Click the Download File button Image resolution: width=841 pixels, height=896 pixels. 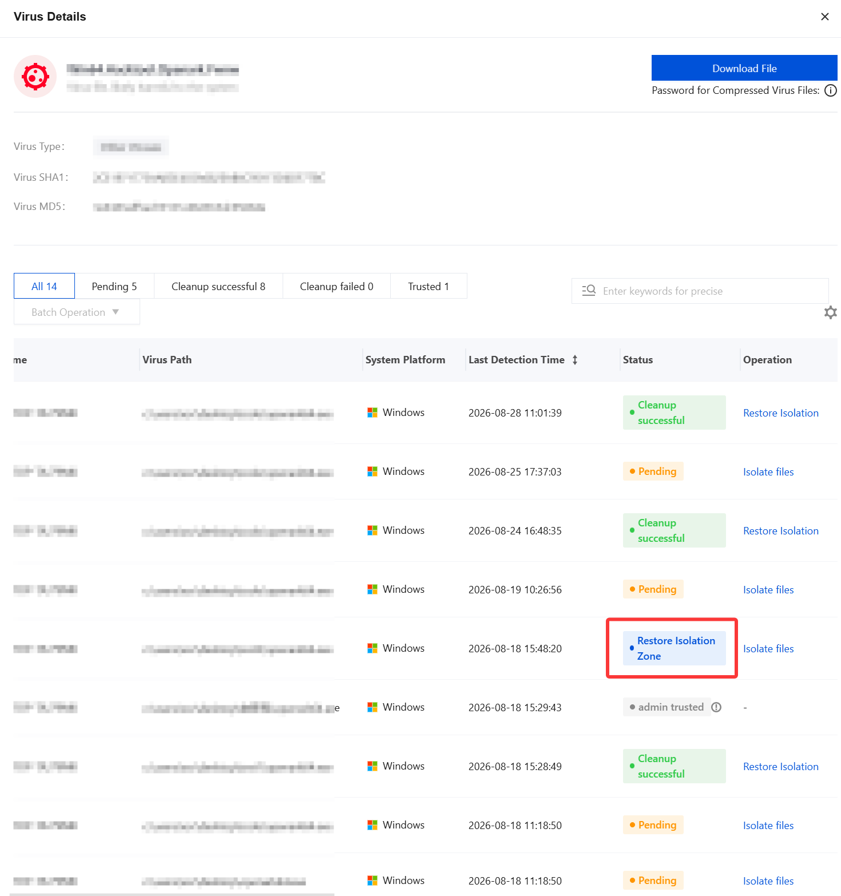click(x=744, y=68)
